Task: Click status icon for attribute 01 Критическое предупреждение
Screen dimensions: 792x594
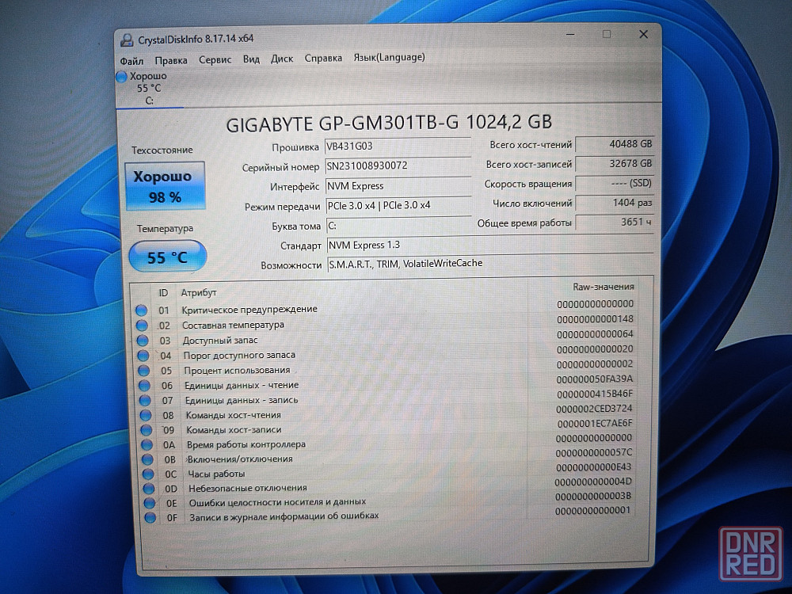Action: point(142,310)
